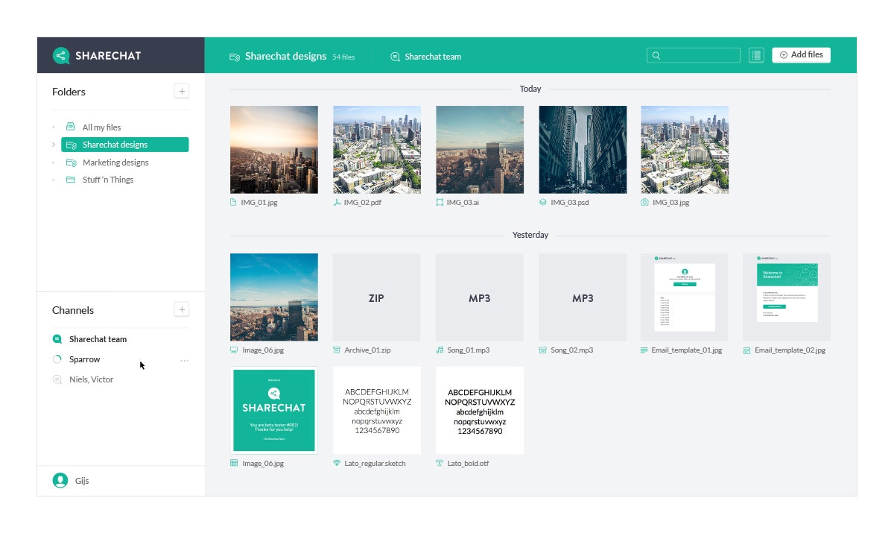The height and width of the screenshot is (533, 894).
Task: Click the text lines icon beside Email_template_01.jpg
Action: pos(644,350)
